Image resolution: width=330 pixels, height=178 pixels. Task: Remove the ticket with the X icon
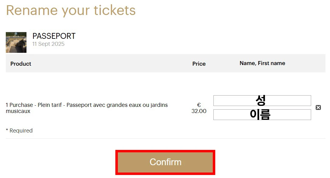coord(318,107)
